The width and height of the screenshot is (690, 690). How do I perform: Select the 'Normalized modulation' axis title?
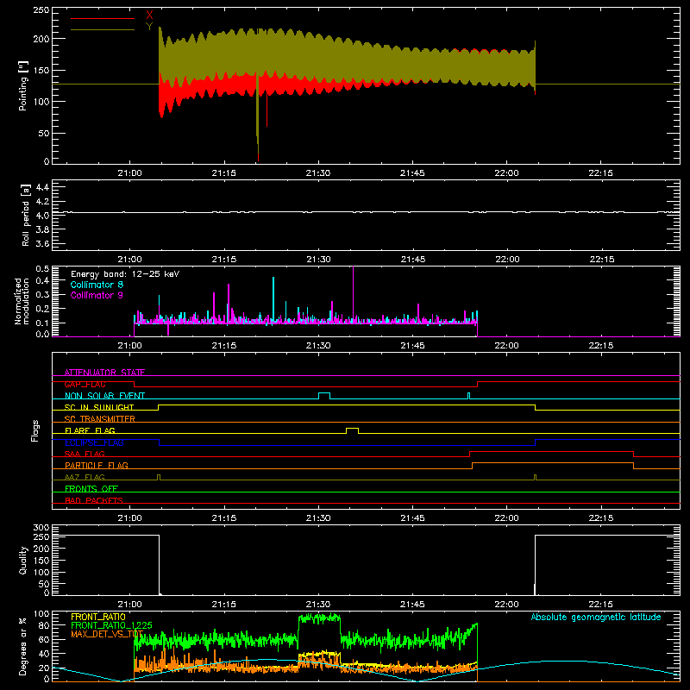click(22, 301)
